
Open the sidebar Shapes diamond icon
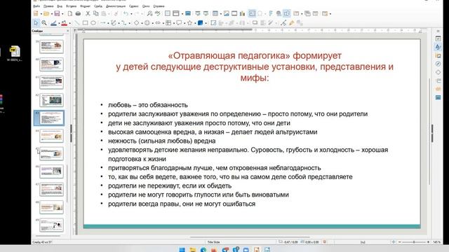[438, 72]
